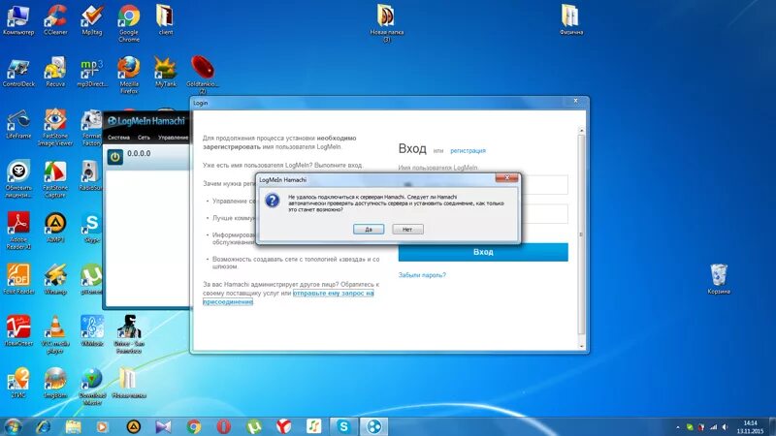Select the ControlDeck desktop icon
Screen dimensions: 776x436
pos(18,72)
